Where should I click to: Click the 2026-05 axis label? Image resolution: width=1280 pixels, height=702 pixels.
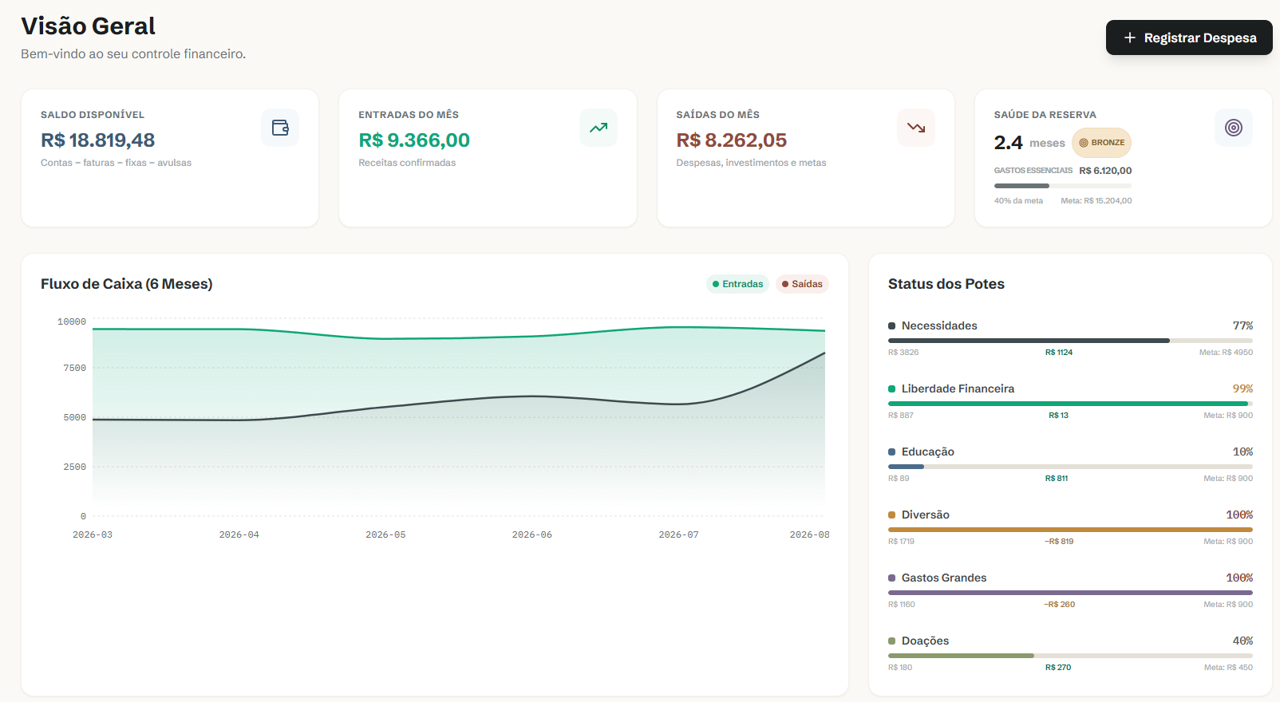[385, 534]
